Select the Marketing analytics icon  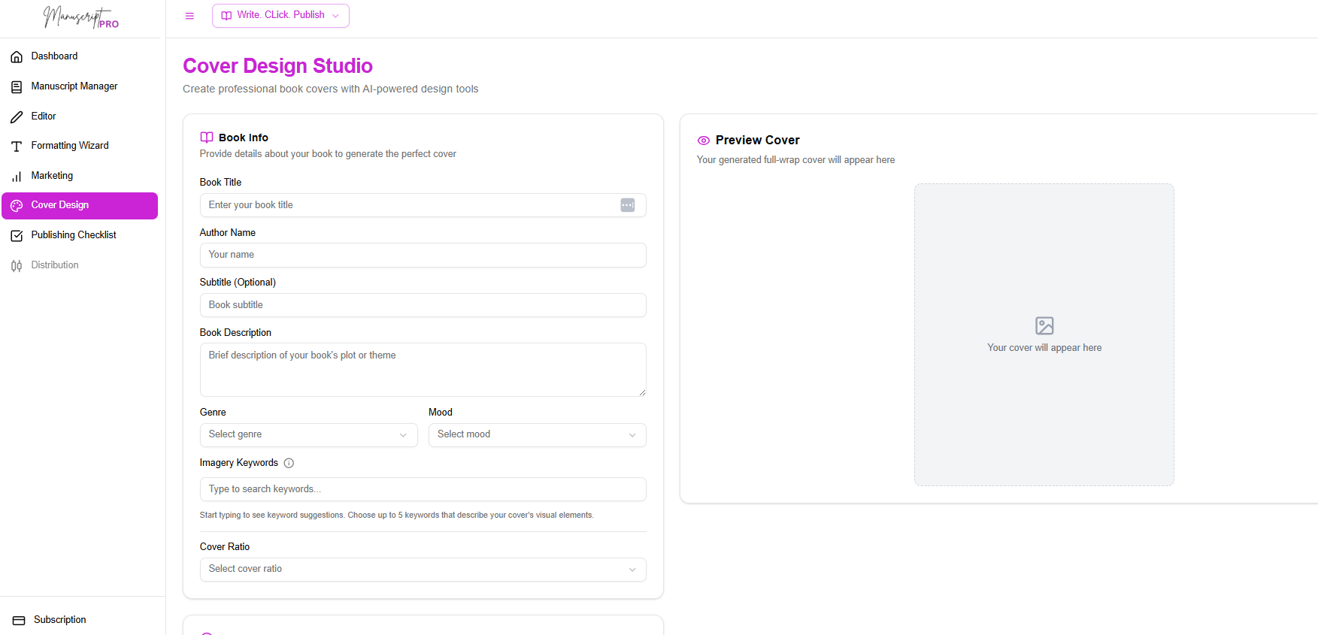coord(17,175)
